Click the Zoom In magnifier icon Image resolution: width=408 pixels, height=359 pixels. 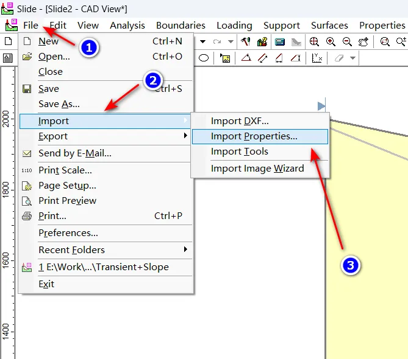pyautogui.click(x=331, y=42)
